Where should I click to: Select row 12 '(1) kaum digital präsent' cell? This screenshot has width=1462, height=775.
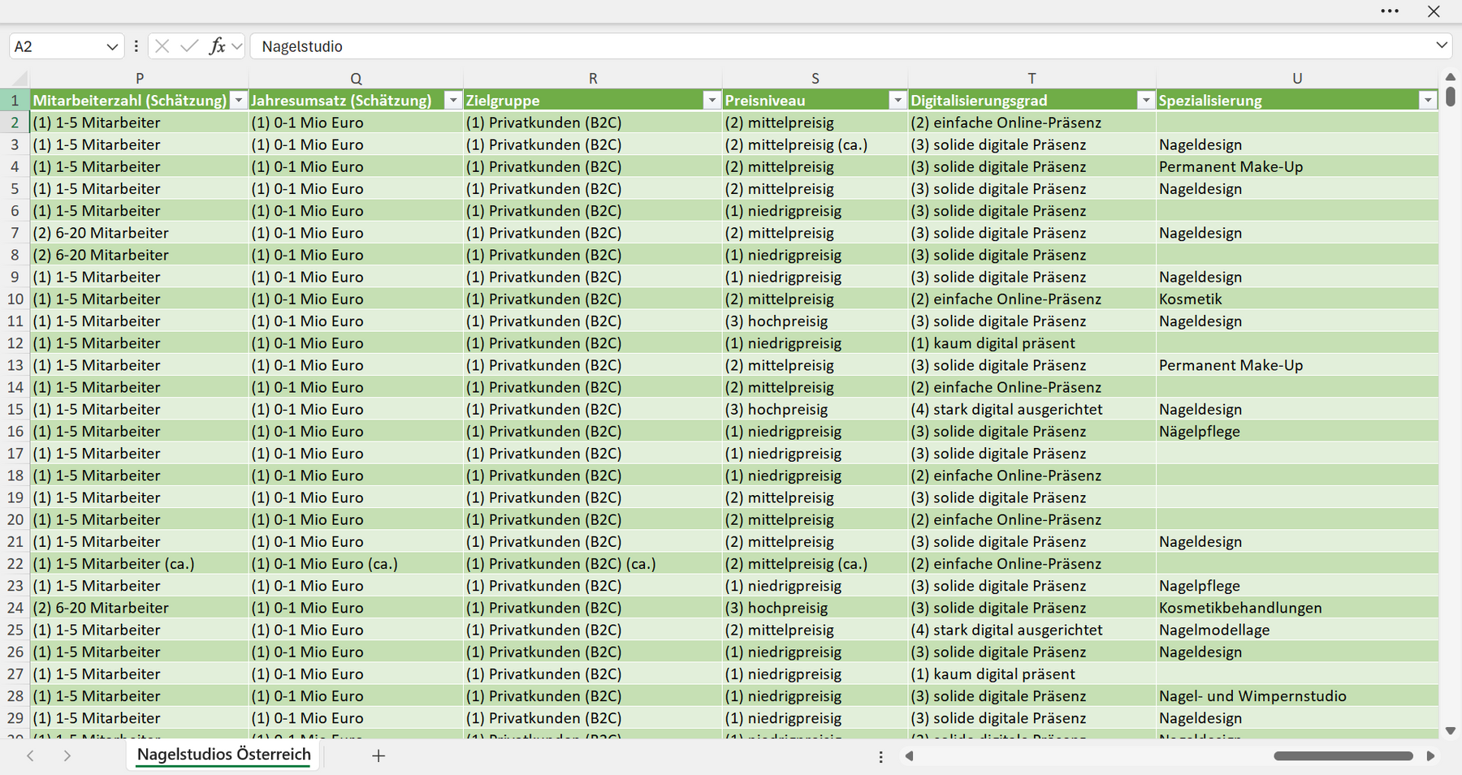(1032, 343)
